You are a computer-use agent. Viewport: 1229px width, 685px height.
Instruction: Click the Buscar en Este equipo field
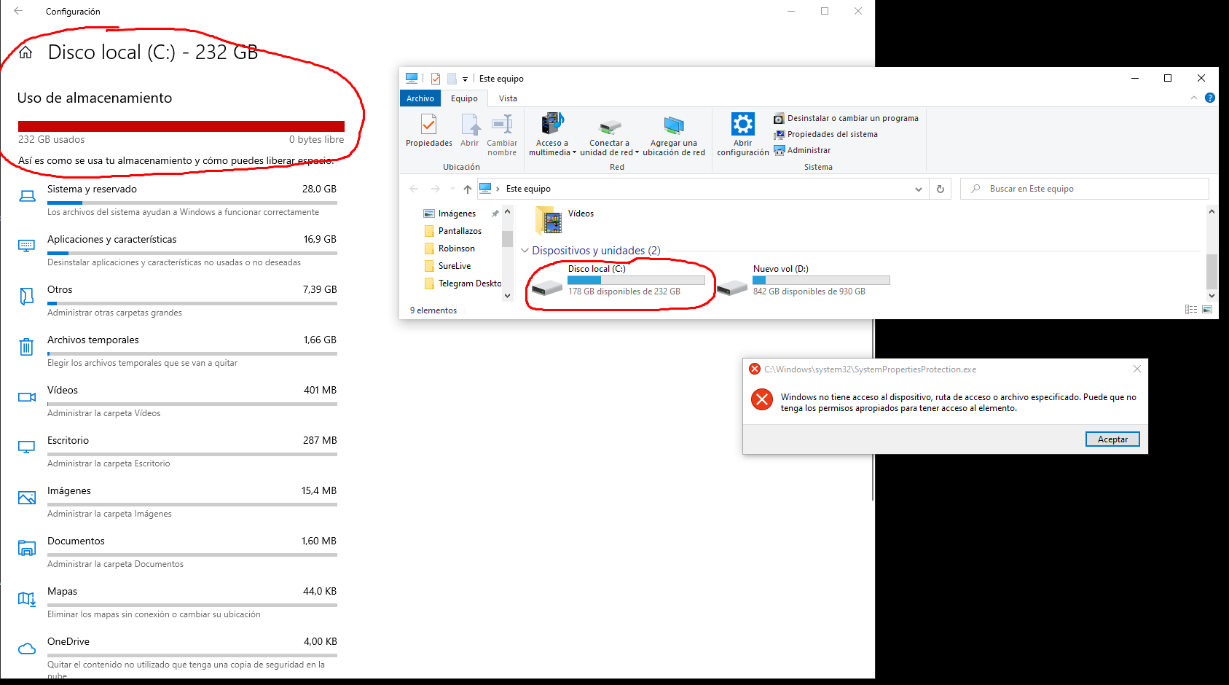pos(1085,189)
